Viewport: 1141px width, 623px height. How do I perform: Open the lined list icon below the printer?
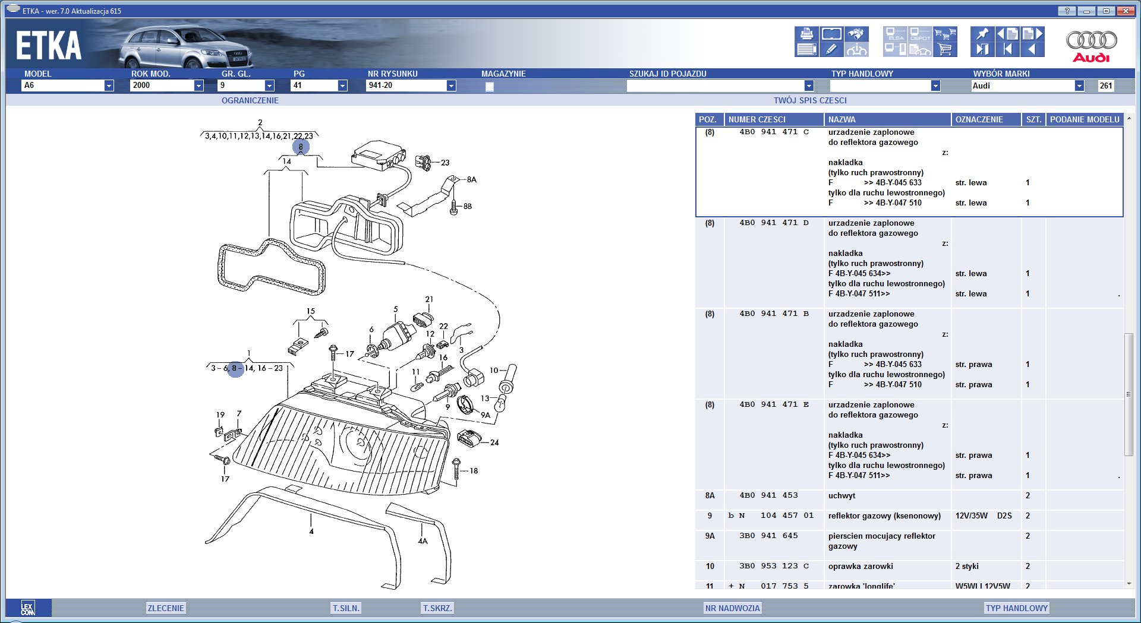806,49
